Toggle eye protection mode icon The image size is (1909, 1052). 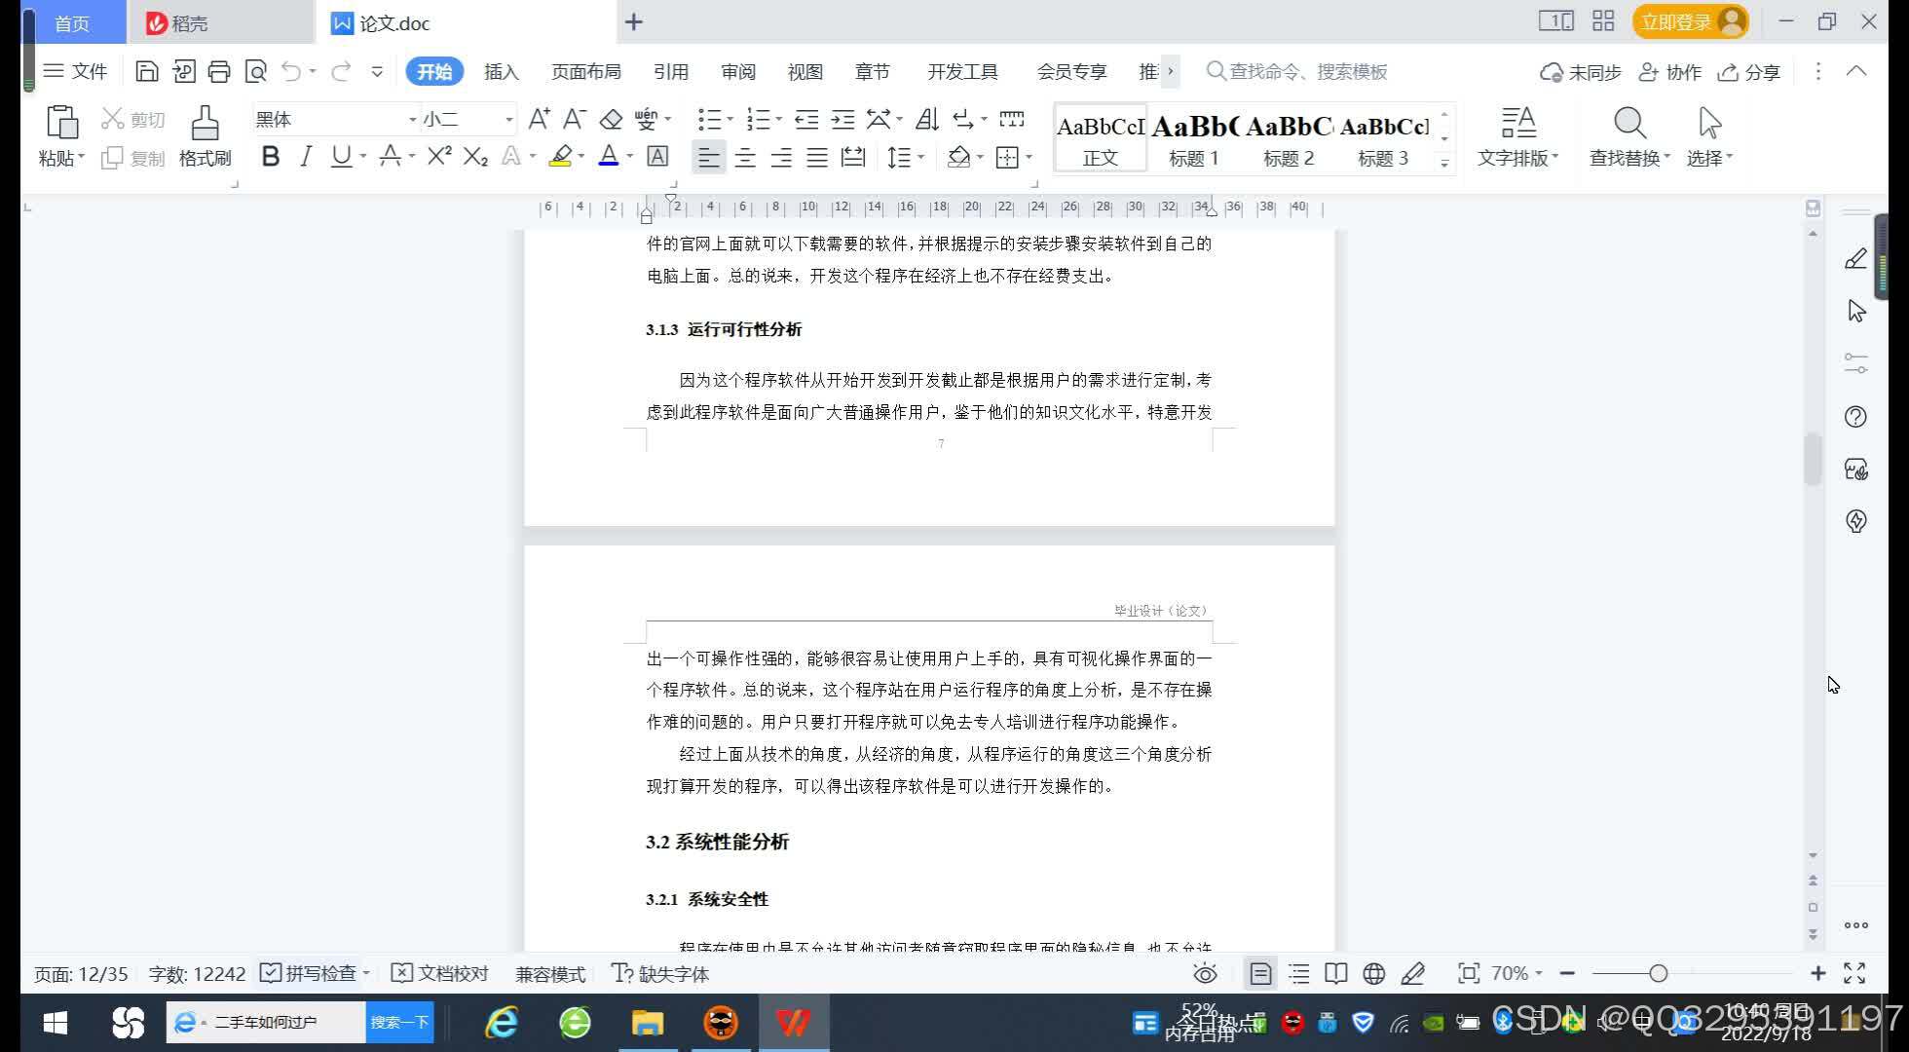[1205, 973]
